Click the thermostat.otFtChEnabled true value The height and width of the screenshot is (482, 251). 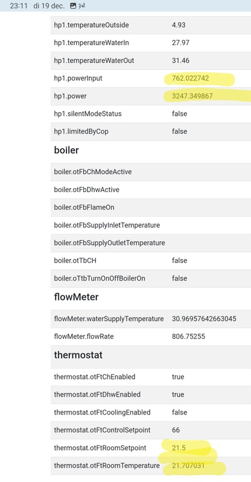coord(178,377)
